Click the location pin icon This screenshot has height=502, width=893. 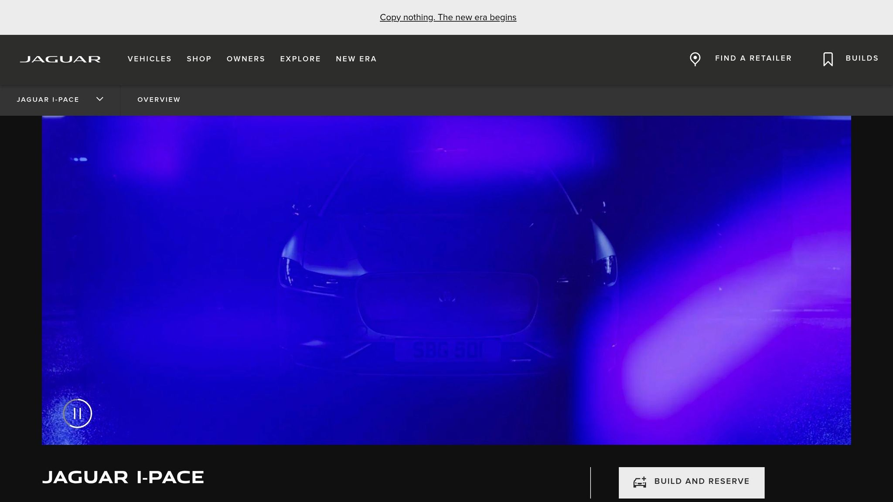pos(695,59)
